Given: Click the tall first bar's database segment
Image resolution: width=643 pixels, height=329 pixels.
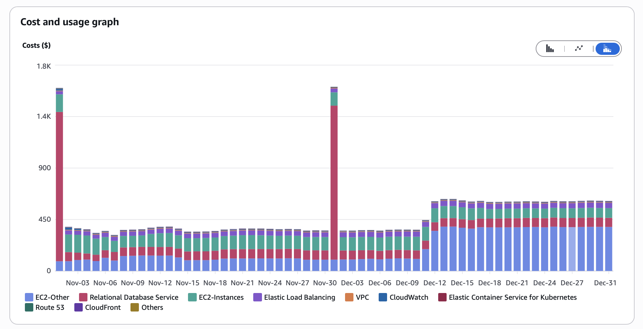Looking at the screenshot, I should click(60, 185).
